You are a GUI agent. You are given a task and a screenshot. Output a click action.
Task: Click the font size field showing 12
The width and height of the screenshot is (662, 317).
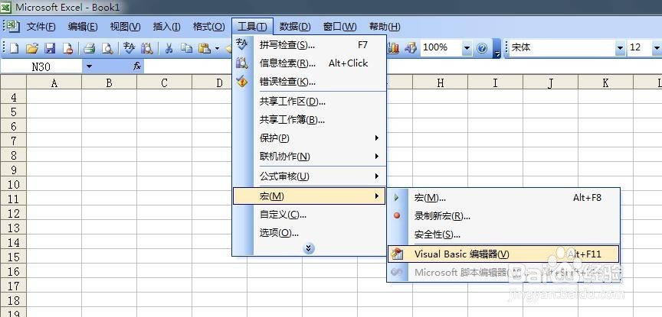click(640, 47)
